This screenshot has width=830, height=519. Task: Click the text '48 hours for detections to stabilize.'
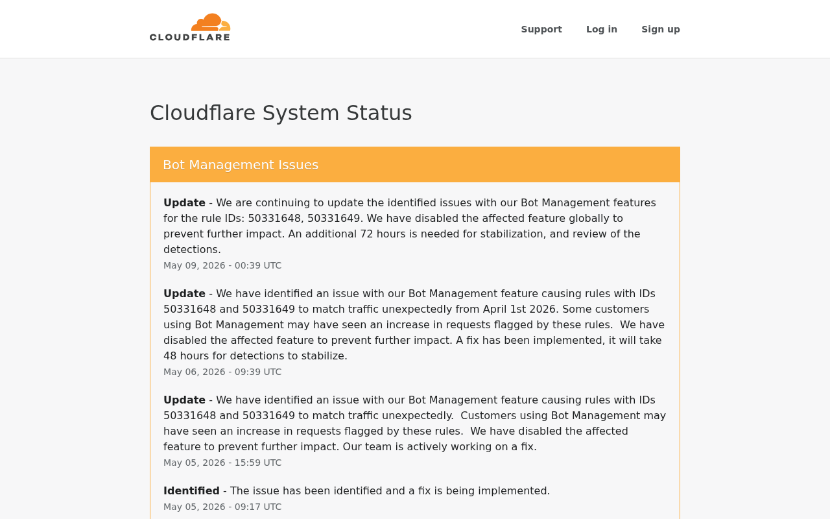(x=255, y=356)
